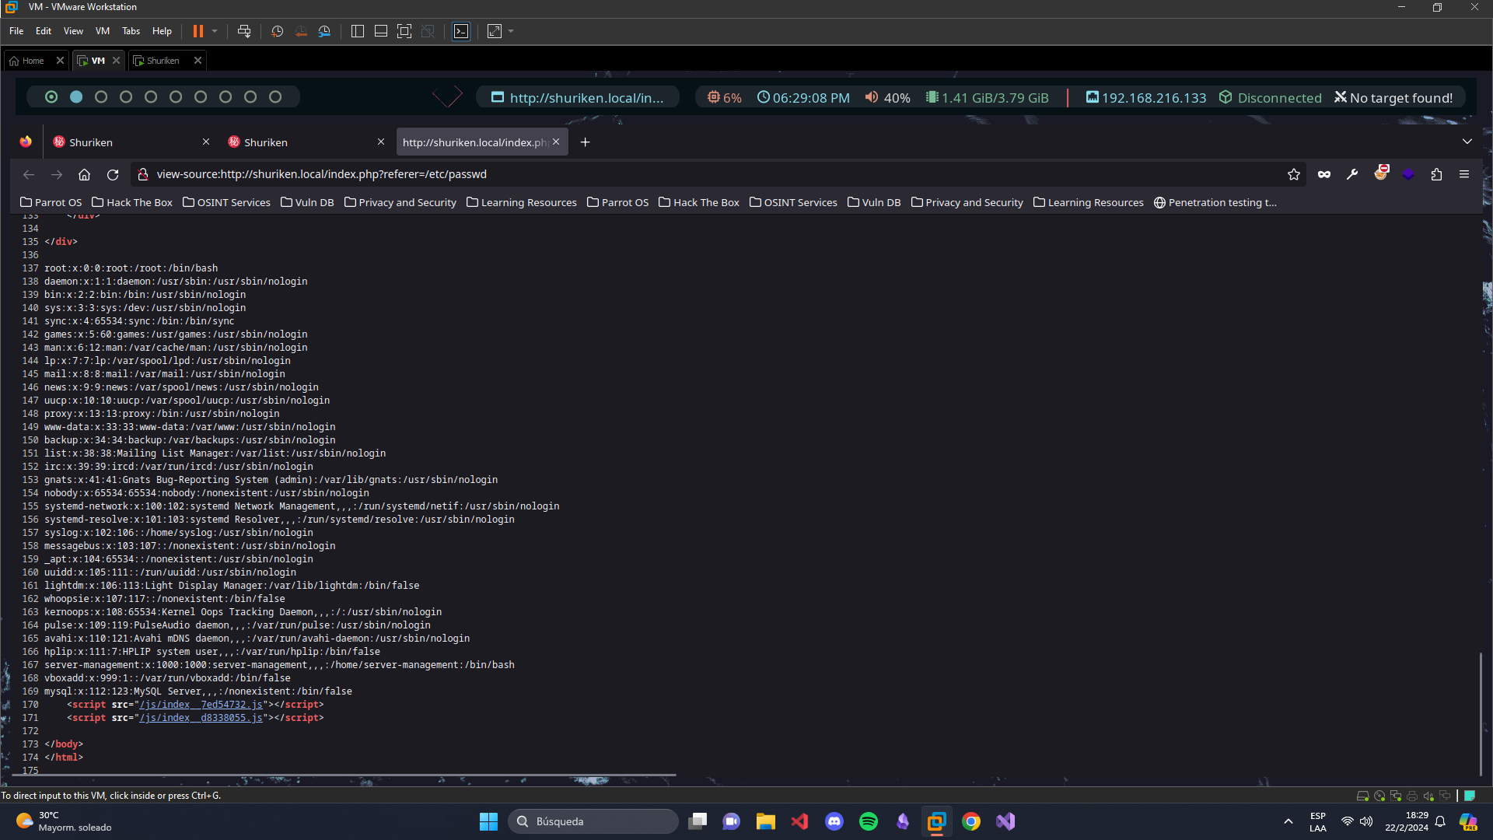Viewport: 1493px width, 840px height.
Task: Send Ctrl+Alt+Del to the VM
Action: [244, 31]
